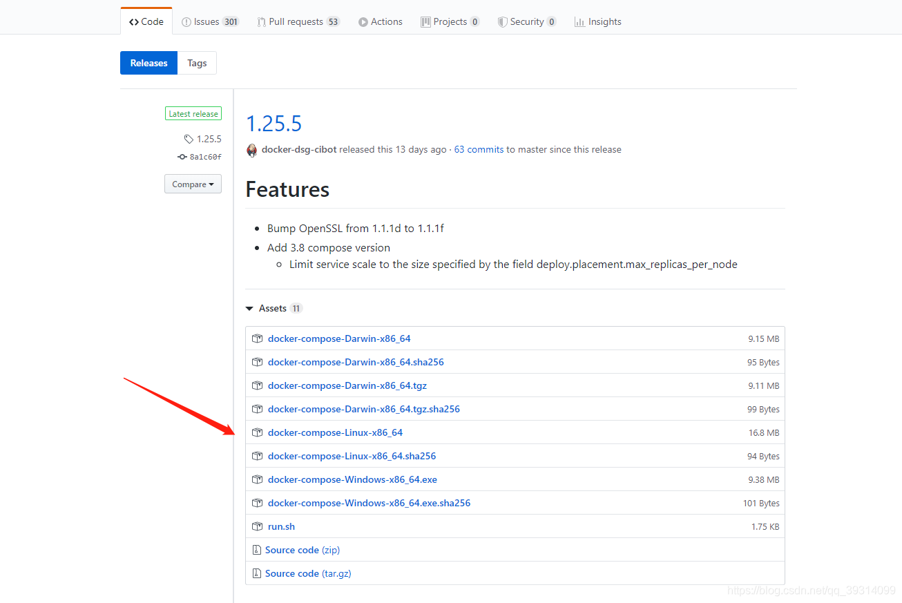
Task: Open the Insights tab
Action: [x=598, y=21]
